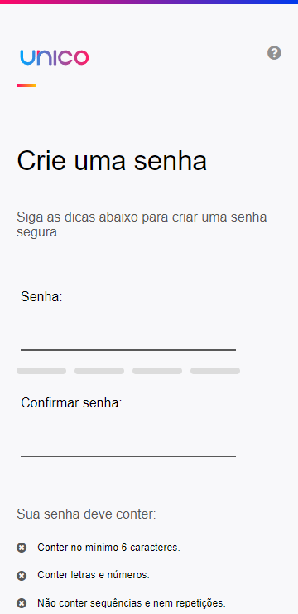Click the small gradient accent line under logo

[26, 85]
